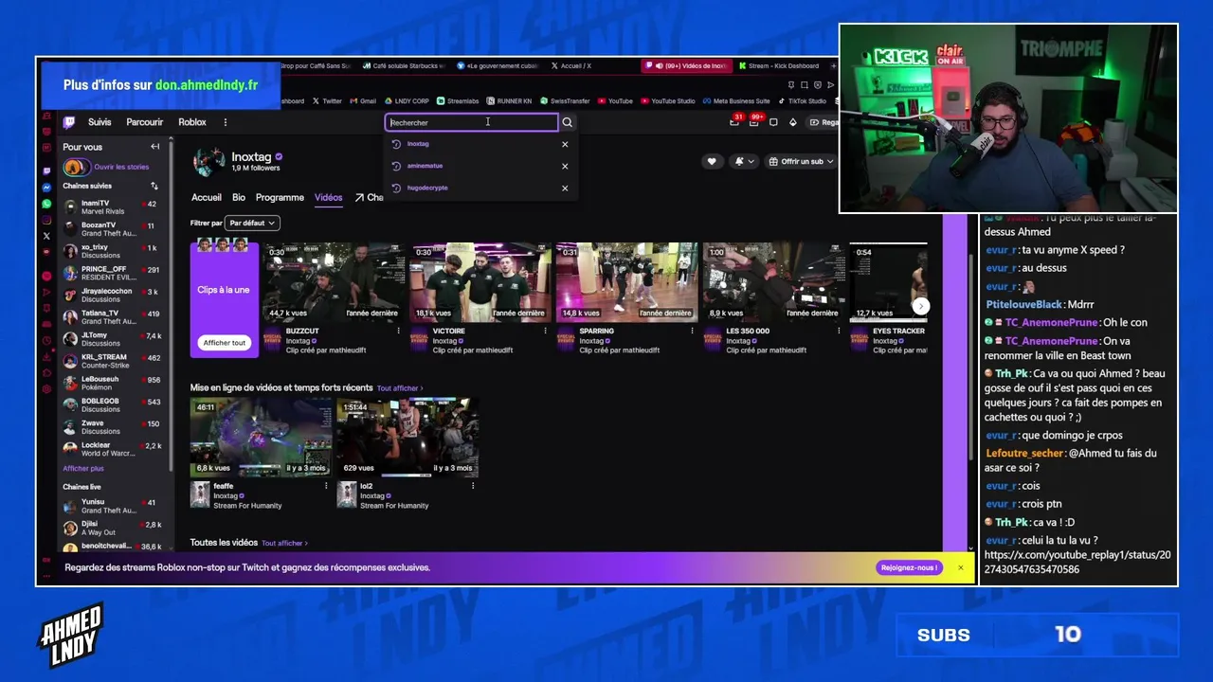Click Ouvrir les stories link

(x=121, y=167)
